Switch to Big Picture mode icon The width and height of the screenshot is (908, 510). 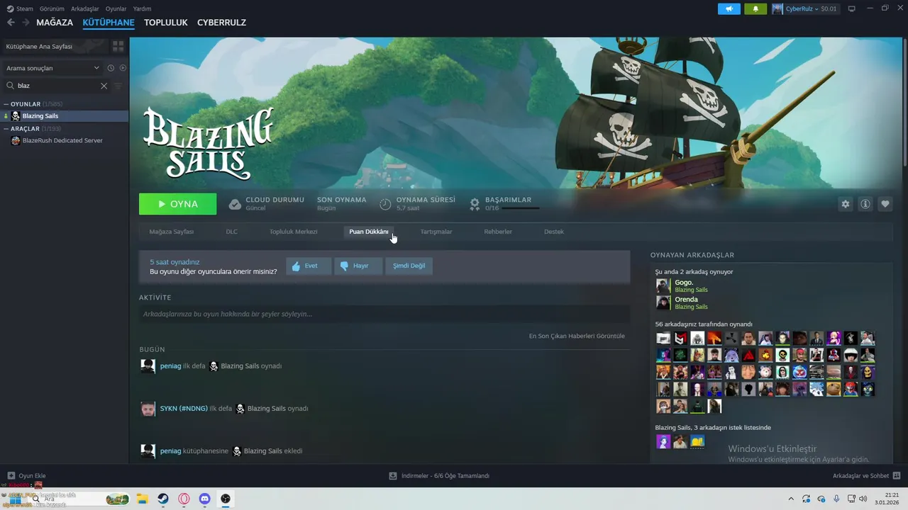[x=852, y=8]
